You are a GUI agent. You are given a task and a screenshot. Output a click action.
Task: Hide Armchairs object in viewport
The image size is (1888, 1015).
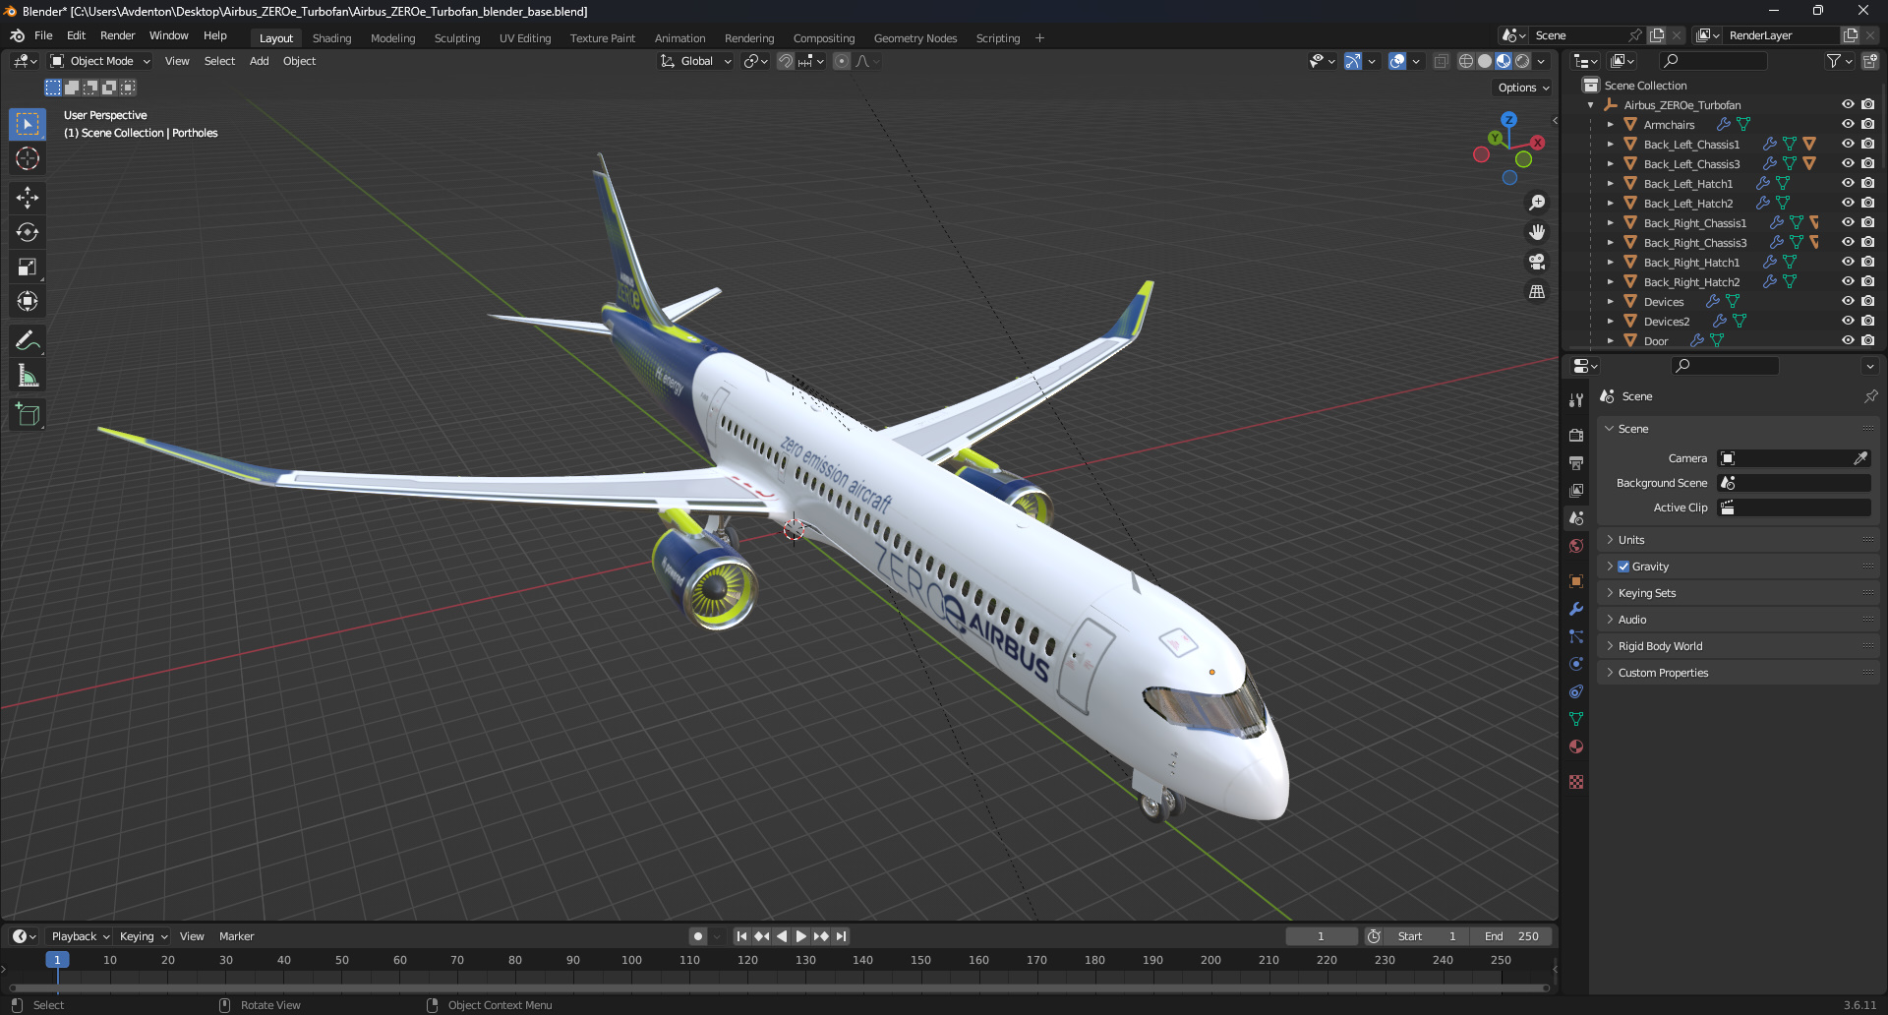[1848, 124]
